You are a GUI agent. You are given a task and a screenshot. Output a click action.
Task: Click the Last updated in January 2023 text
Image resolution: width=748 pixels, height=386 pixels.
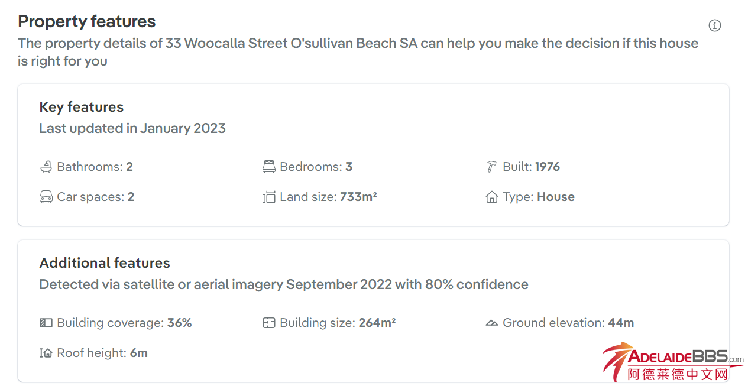(x=132, y=128)
